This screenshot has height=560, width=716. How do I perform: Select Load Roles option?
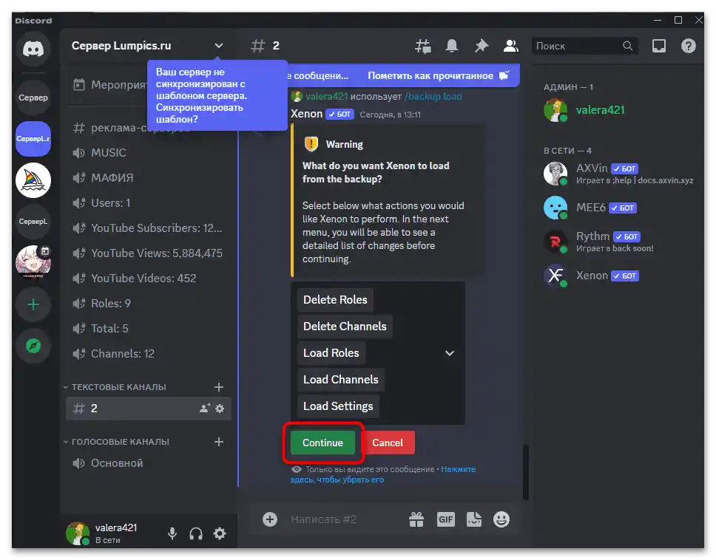[x=331, y=353]
